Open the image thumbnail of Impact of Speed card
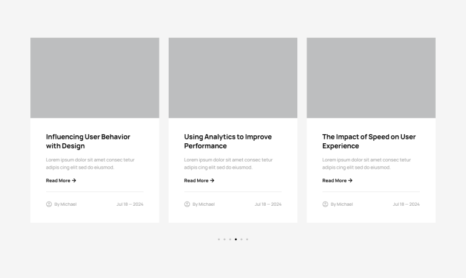 click(x=371, y=78)
